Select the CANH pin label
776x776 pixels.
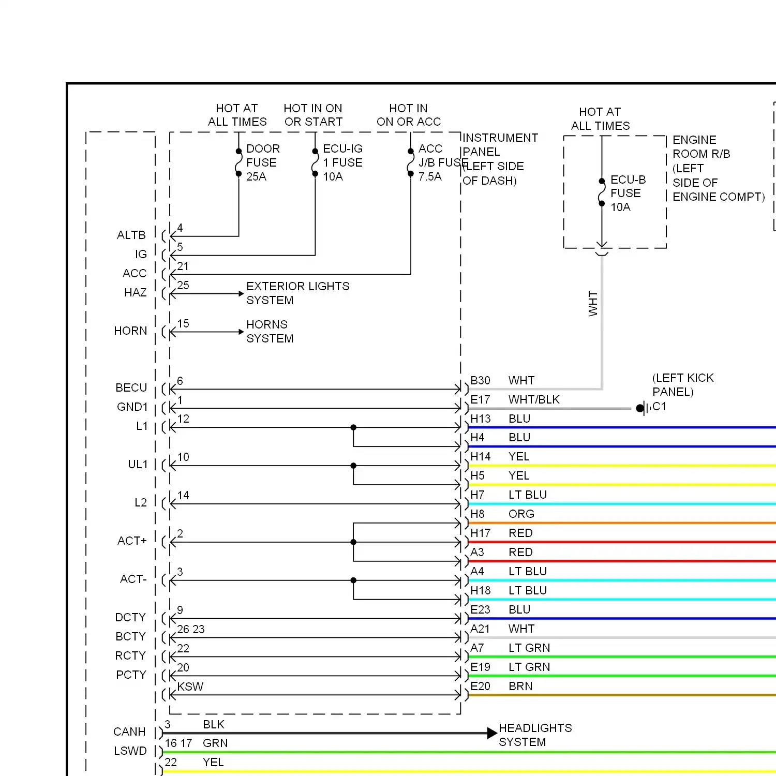129,732
